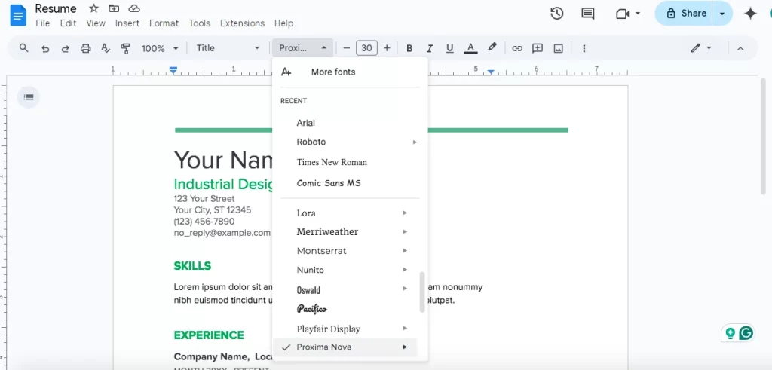
Task: Toggle underline formatting
Action: pyautogui.click(x=449, y=48)
